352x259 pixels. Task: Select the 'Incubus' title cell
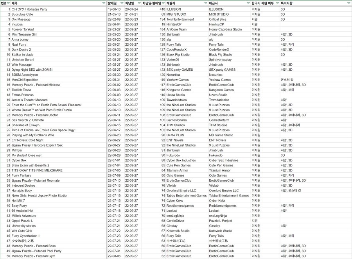click(x=59, y=24)
